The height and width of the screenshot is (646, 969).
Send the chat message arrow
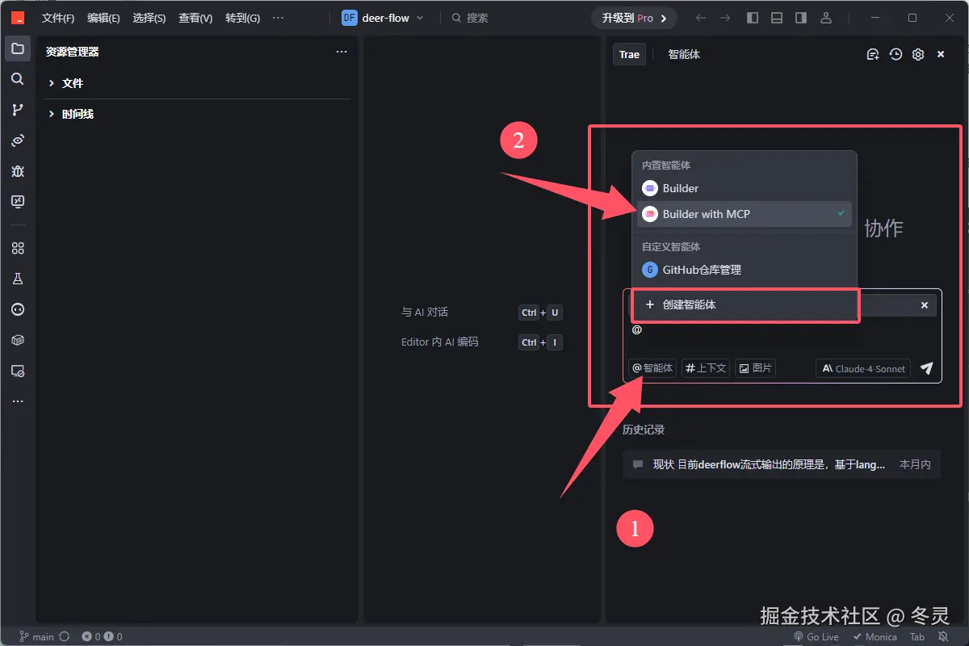(x=927, y=368)
